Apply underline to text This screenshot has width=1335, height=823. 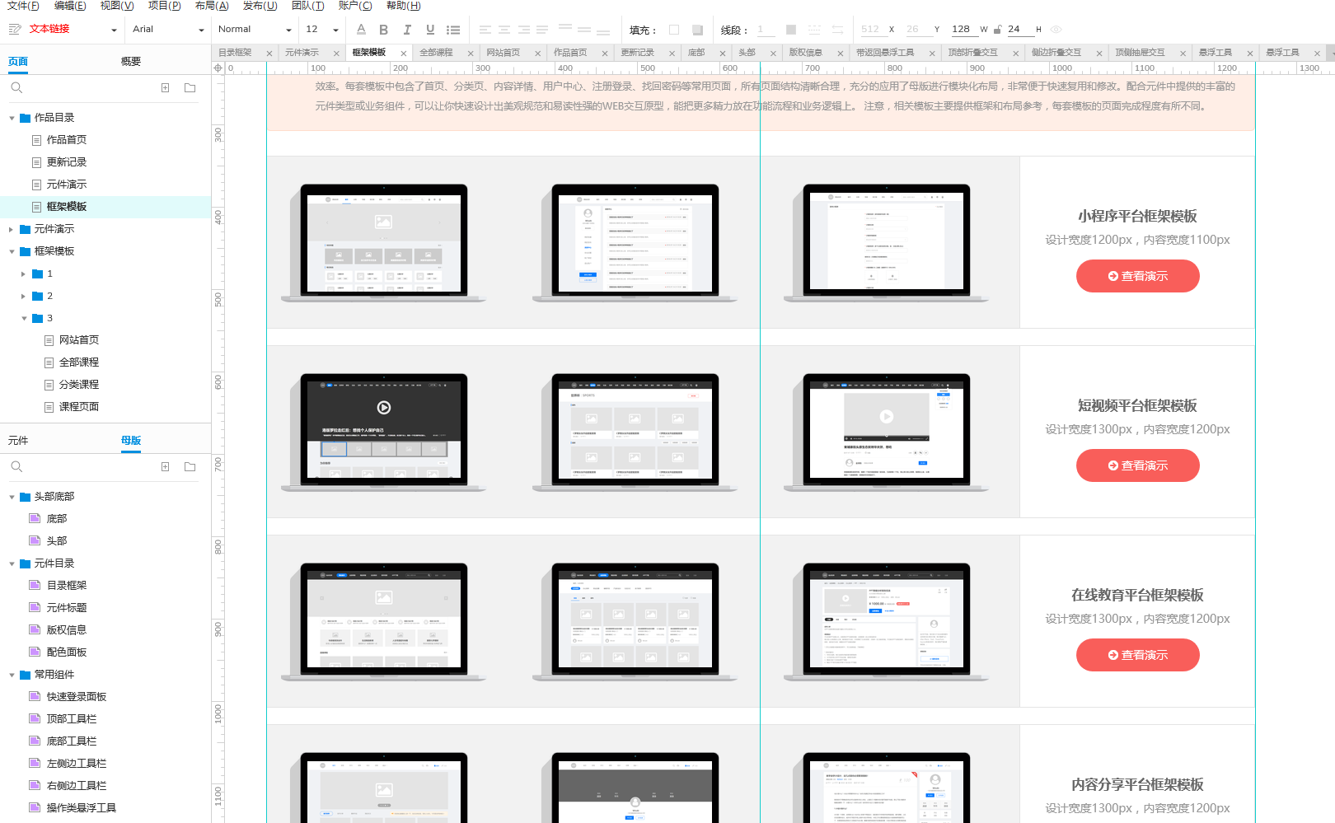pos(430,30)
